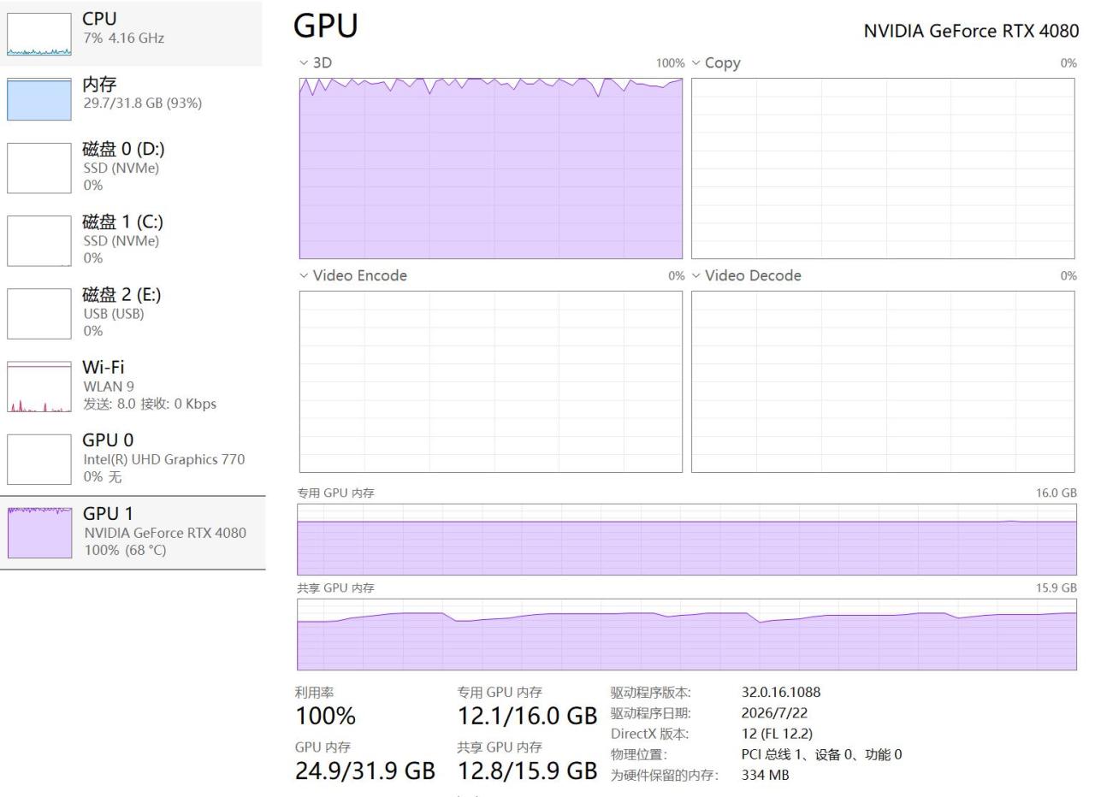
Task: Select GPU 1 NVIDIA GeForce RTX 4080 thumbnail
Action: click(x=39, y=532)
